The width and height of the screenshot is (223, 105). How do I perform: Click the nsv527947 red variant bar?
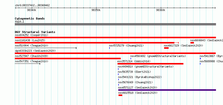(68, 58)
